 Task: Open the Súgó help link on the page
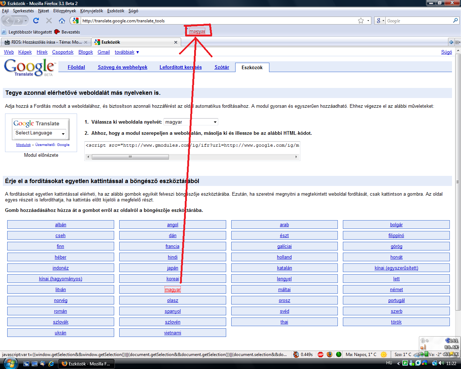point(447,52)
